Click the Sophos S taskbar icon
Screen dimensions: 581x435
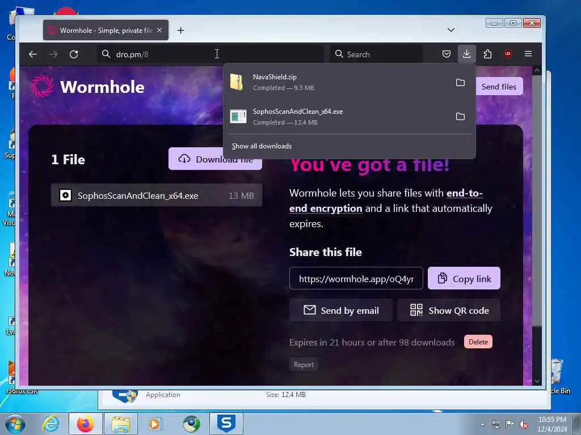(226, 424)
